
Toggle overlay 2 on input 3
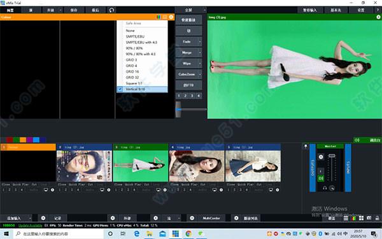[122, 190]
